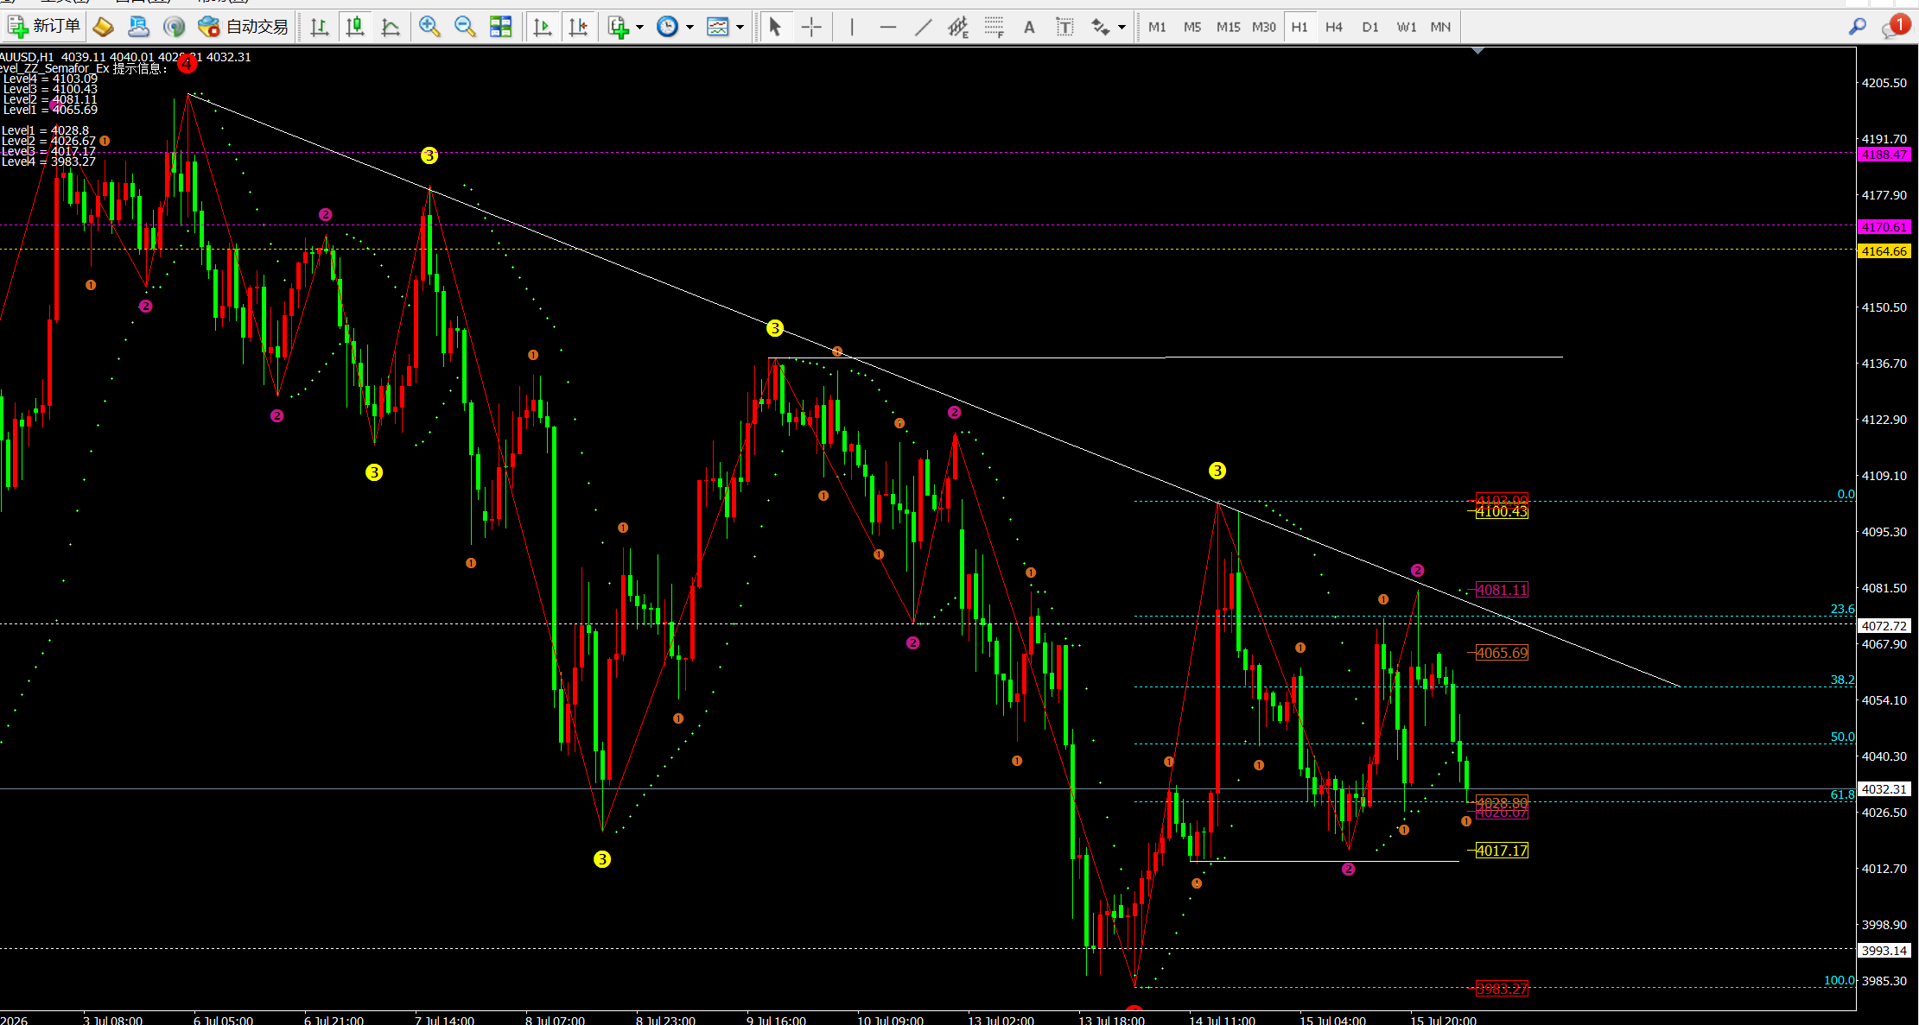Click the magenta 4188.47 price label

click(1884, 155)
